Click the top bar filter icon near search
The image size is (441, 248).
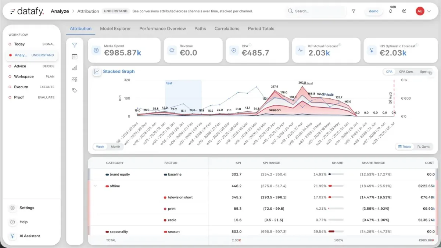[x=354, y=11]
